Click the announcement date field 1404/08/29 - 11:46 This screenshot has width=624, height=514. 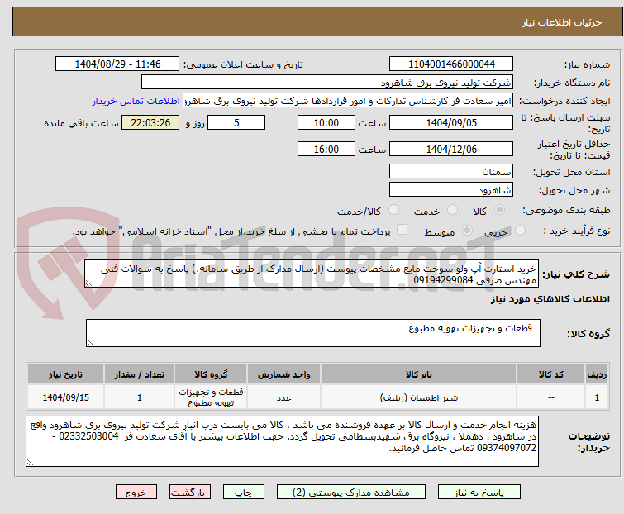coord(117,64)
